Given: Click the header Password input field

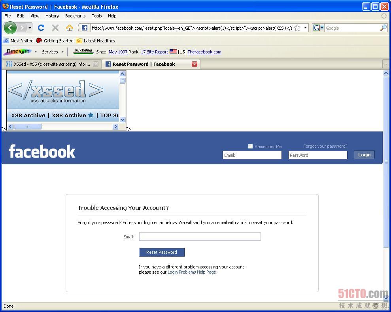Looking at the screenshot, I should (x=318, y=155).
